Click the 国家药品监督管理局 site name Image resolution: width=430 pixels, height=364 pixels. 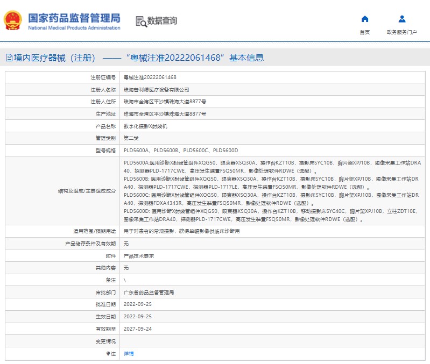(x=74, y=18)
